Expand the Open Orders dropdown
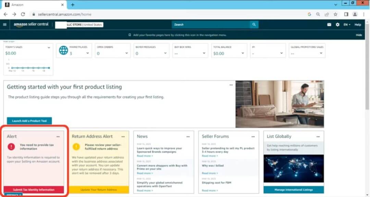Screen dimensions: 370x197 click(126, 53)
